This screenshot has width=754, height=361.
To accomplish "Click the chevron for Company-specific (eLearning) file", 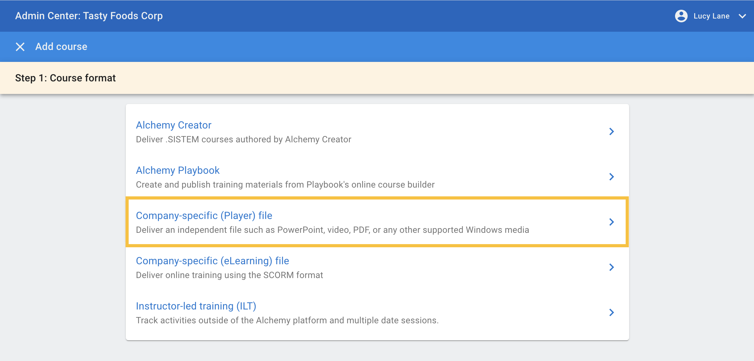I will 612,267.
